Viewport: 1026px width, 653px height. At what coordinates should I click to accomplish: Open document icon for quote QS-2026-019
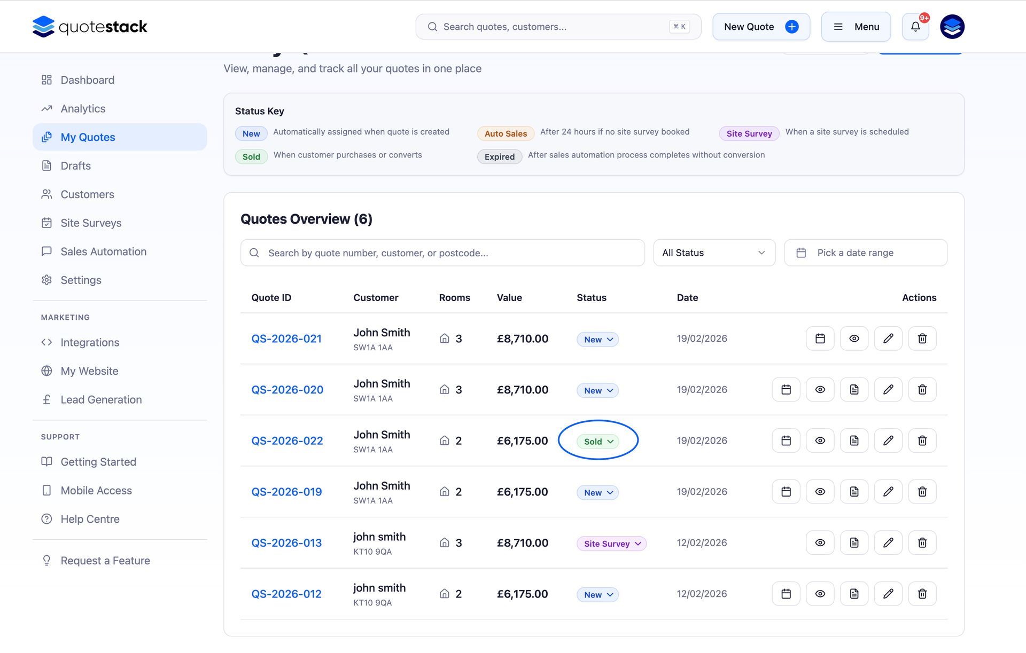854,492
